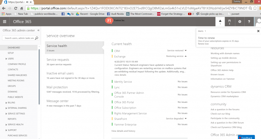Viewport: 261px width, 139px height.
Task: Click browser forward arrow
Action: (x=9, y=8)
